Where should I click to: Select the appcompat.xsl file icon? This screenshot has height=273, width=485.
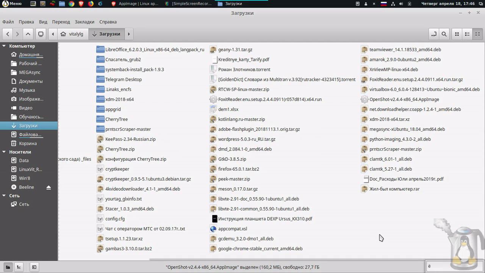coord(213,229)
